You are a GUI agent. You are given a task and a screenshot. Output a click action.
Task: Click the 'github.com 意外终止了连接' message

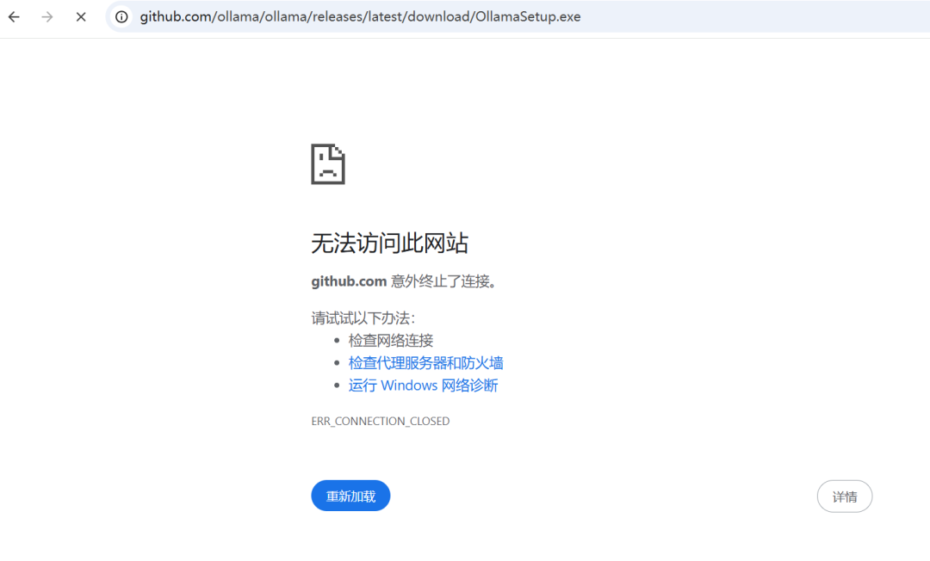tap(406, 281)
